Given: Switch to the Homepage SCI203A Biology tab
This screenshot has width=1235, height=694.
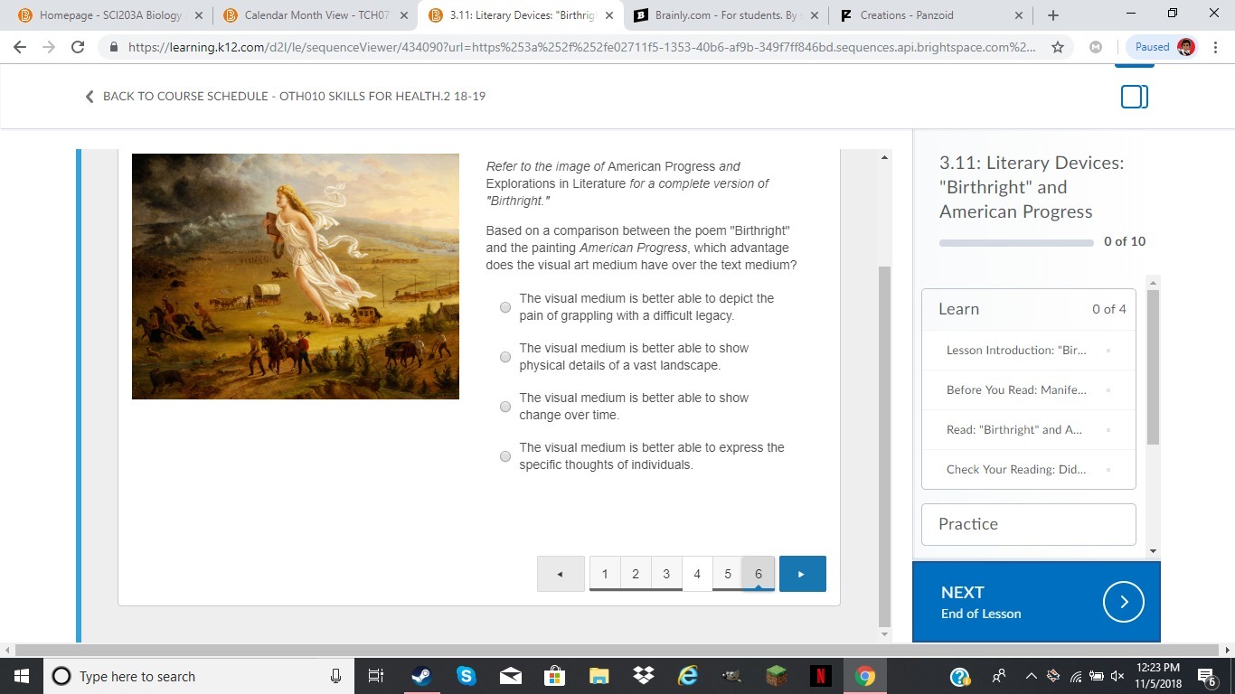Looking at the screenshot, I should (108, 15).
